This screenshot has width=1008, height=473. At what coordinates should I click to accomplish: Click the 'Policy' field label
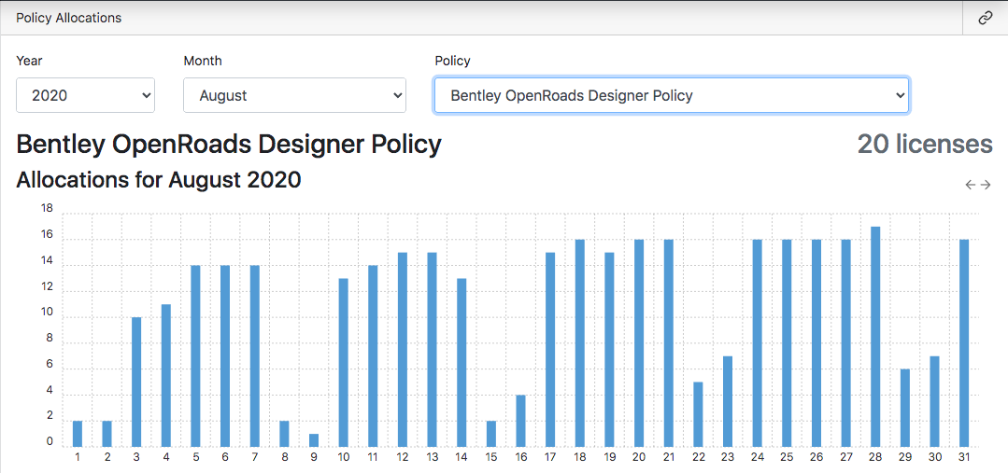(452, 61)
